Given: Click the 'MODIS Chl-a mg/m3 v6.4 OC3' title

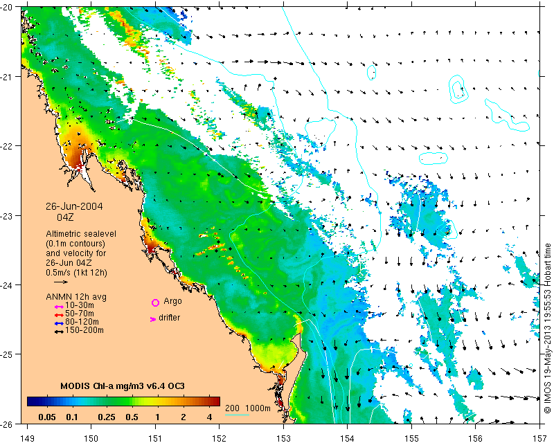Looking at the screenshot, I should coord(123,386).
